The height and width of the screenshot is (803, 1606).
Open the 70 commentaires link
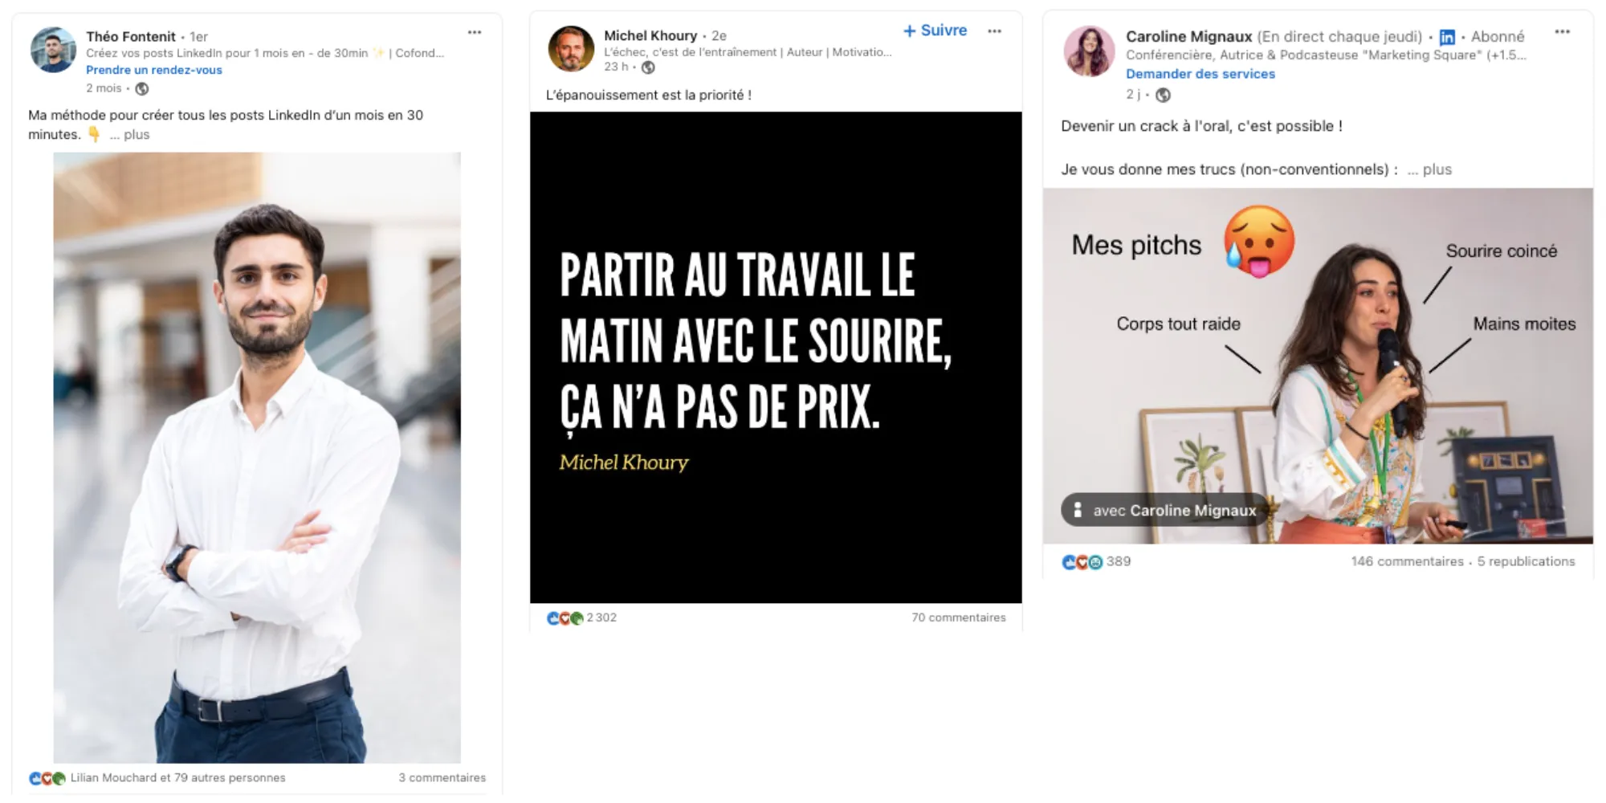[958, 618]
